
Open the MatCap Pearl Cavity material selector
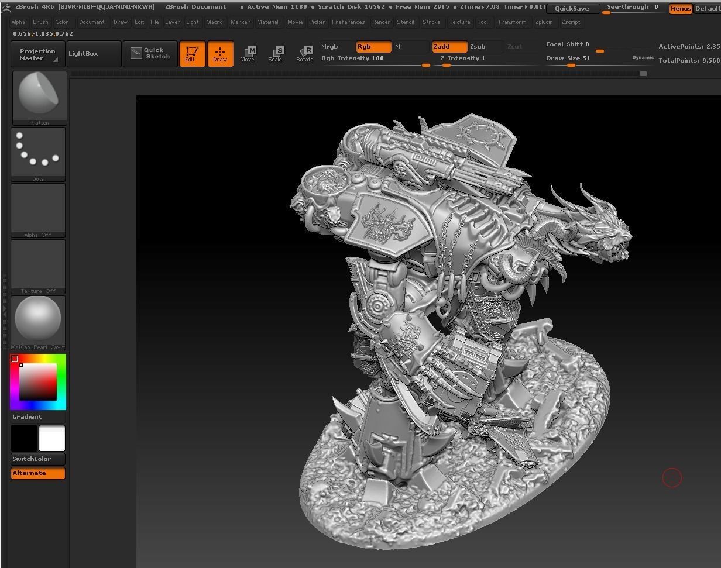(x=38, y=323)
